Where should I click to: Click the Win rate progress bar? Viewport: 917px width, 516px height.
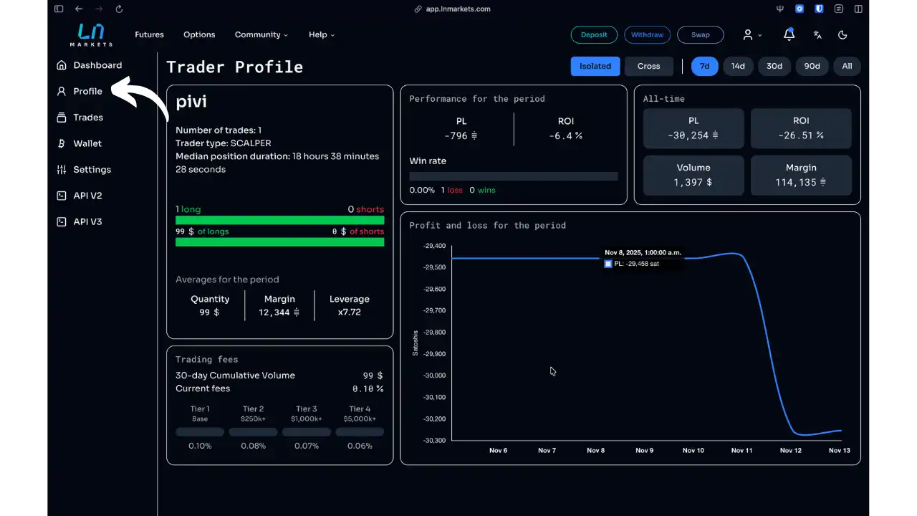click(513, 176)
